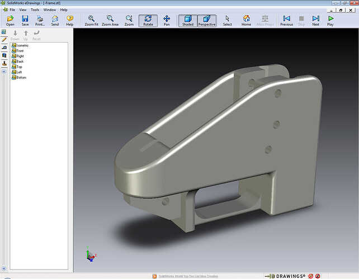The width and height of the screenshot is (359, 279).
Task: Choose the Select cursor tool
Action: click(x=227, y=21)
